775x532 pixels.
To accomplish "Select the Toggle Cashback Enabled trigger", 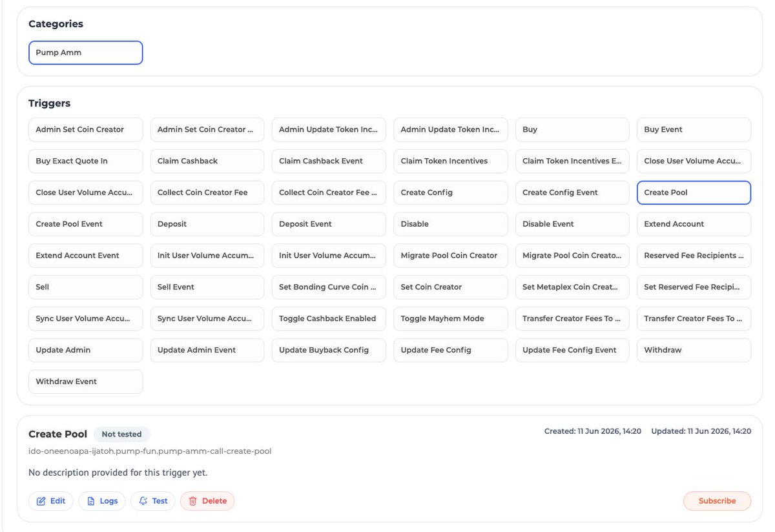I will pos(329,318).
